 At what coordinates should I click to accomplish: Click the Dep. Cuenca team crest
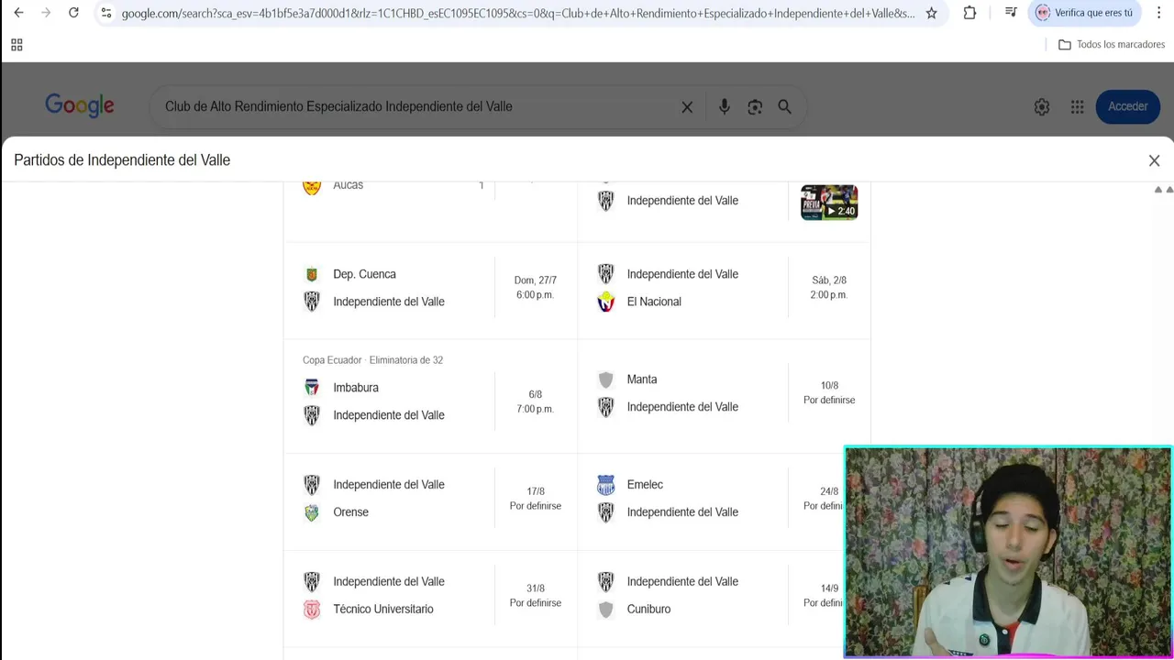312,274
